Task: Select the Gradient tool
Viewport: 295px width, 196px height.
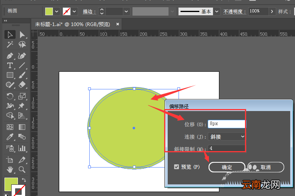Action: click(22, 127)
